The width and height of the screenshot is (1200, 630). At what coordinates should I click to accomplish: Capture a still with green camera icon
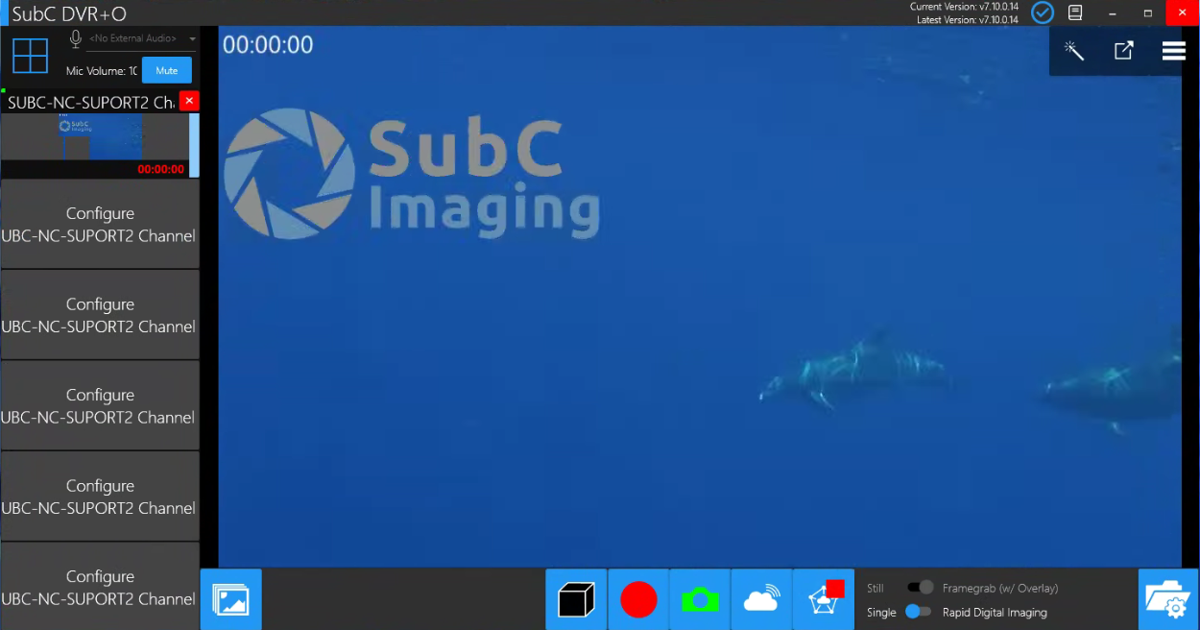[700, 600]
